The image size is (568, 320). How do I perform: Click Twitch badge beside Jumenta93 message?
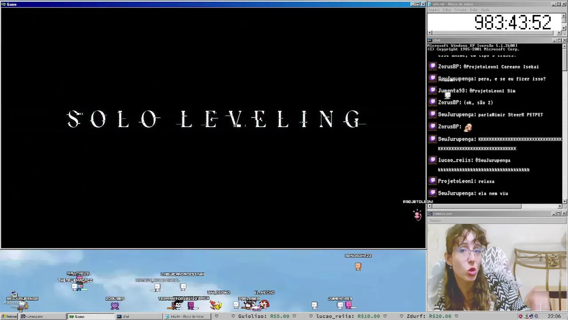(433, 90)
